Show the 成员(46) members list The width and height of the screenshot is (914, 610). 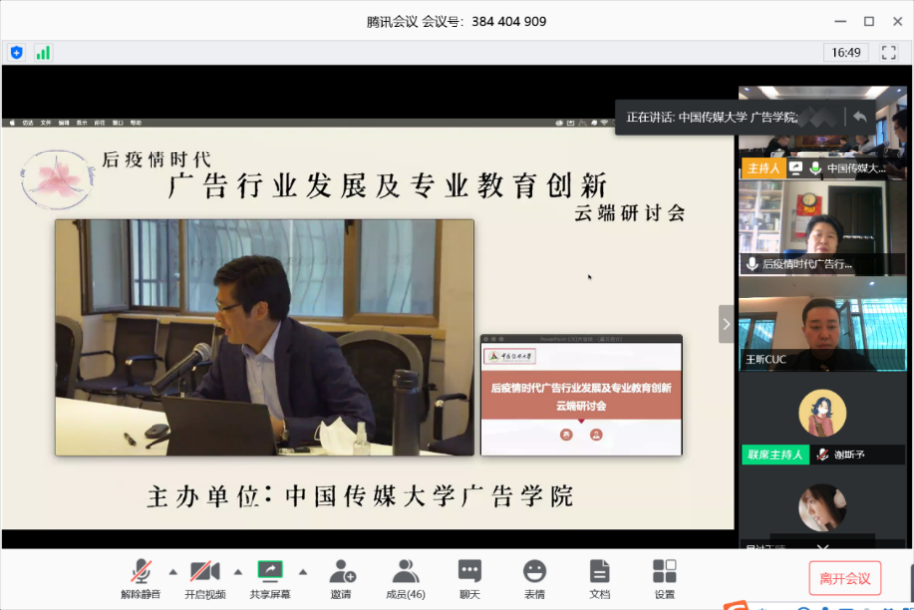405,578
